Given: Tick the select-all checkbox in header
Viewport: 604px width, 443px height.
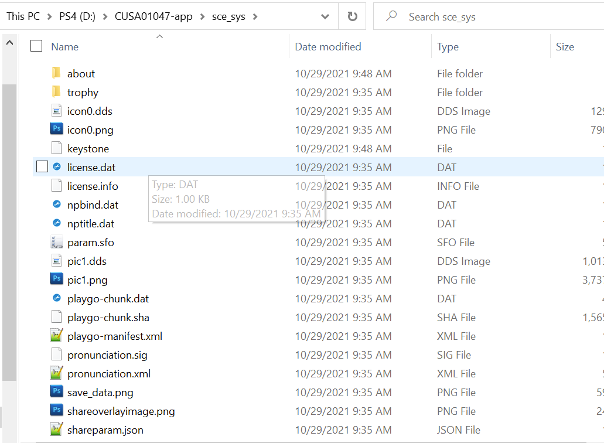Looking at the screenshot, I should 36,46.
